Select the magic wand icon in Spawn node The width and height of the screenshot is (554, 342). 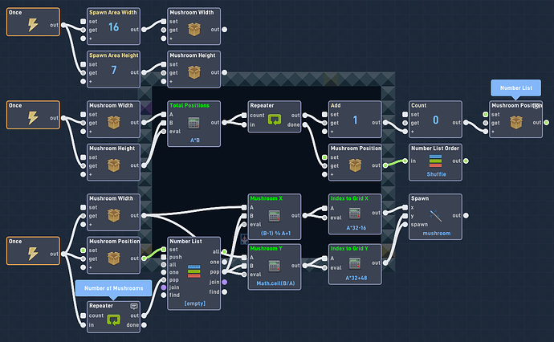(435, 215)
